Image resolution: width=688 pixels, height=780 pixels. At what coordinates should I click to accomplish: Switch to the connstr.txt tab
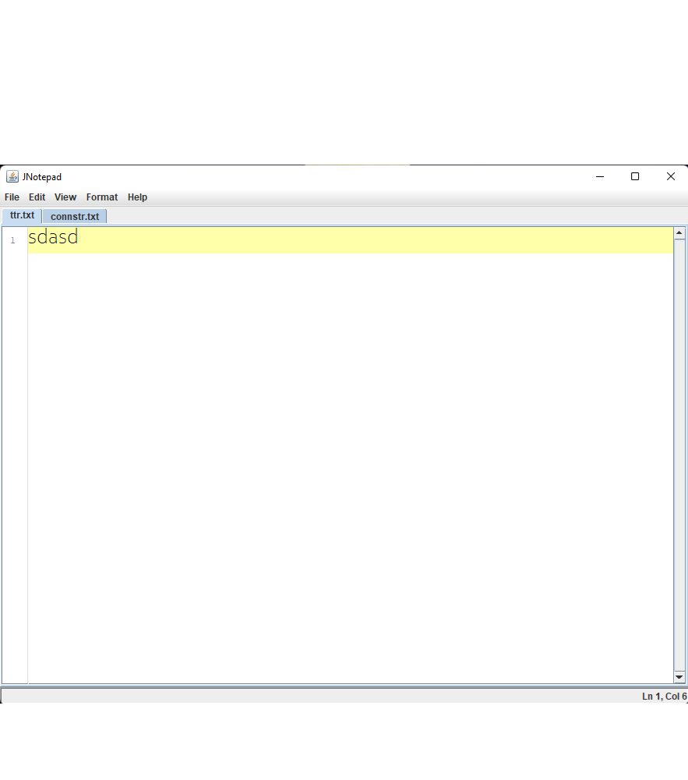pos(75,217)
